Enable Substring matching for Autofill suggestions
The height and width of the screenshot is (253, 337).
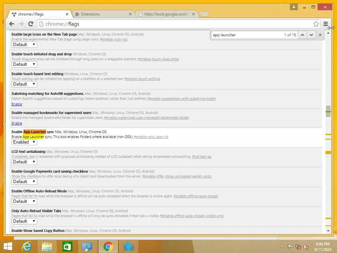[x=17, y=104]
